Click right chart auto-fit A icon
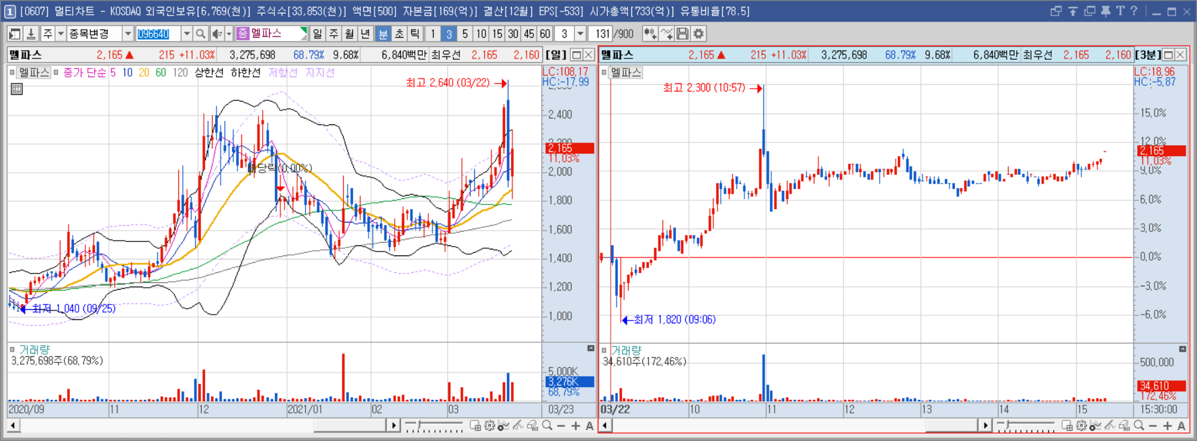 tap(1182, 426)
